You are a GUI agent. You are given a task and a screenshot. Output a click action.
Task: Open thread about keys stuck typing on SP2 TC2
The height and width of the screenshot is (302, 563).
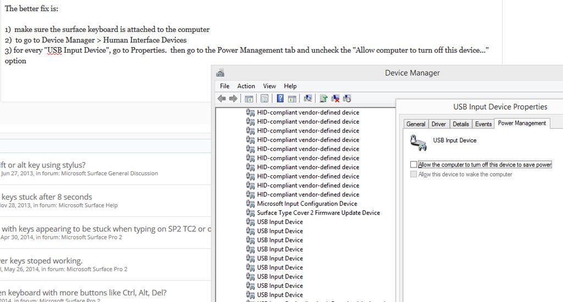click(106, 229)
